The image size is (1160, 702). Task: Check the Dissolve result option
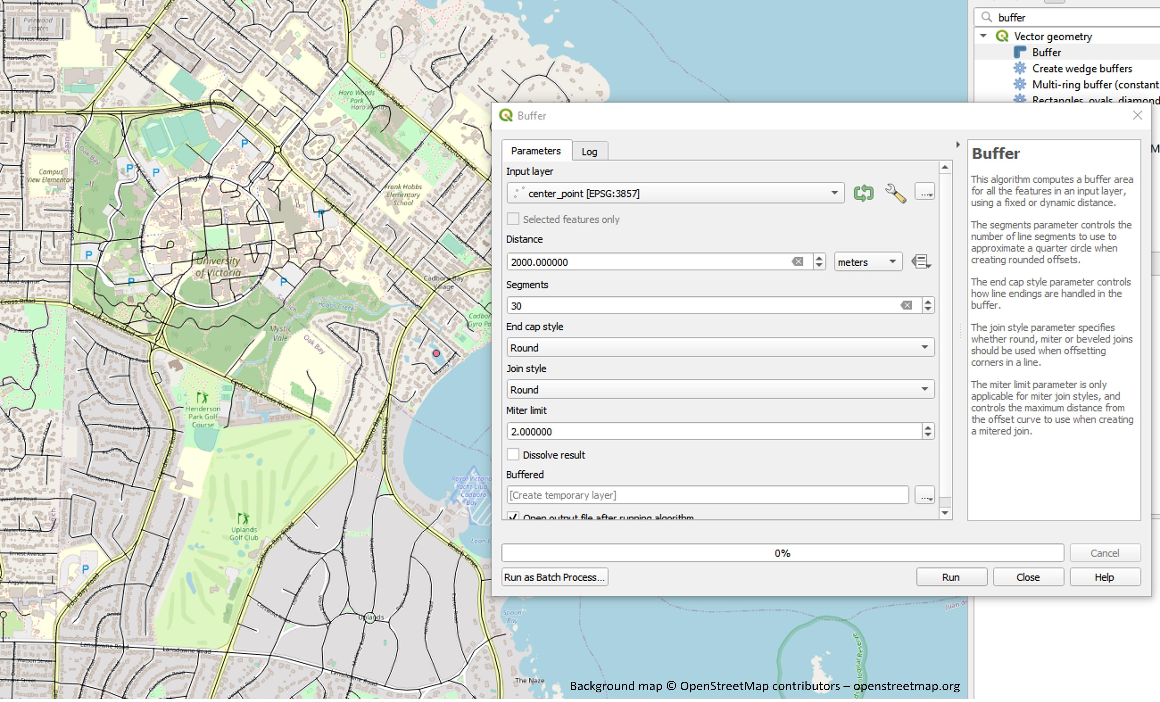pyautogui.click(x=513, y=455)
